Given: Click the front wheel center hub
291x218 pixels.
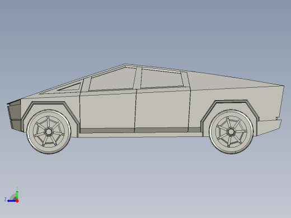Looking at the screenshot, I should click(49, 132).
